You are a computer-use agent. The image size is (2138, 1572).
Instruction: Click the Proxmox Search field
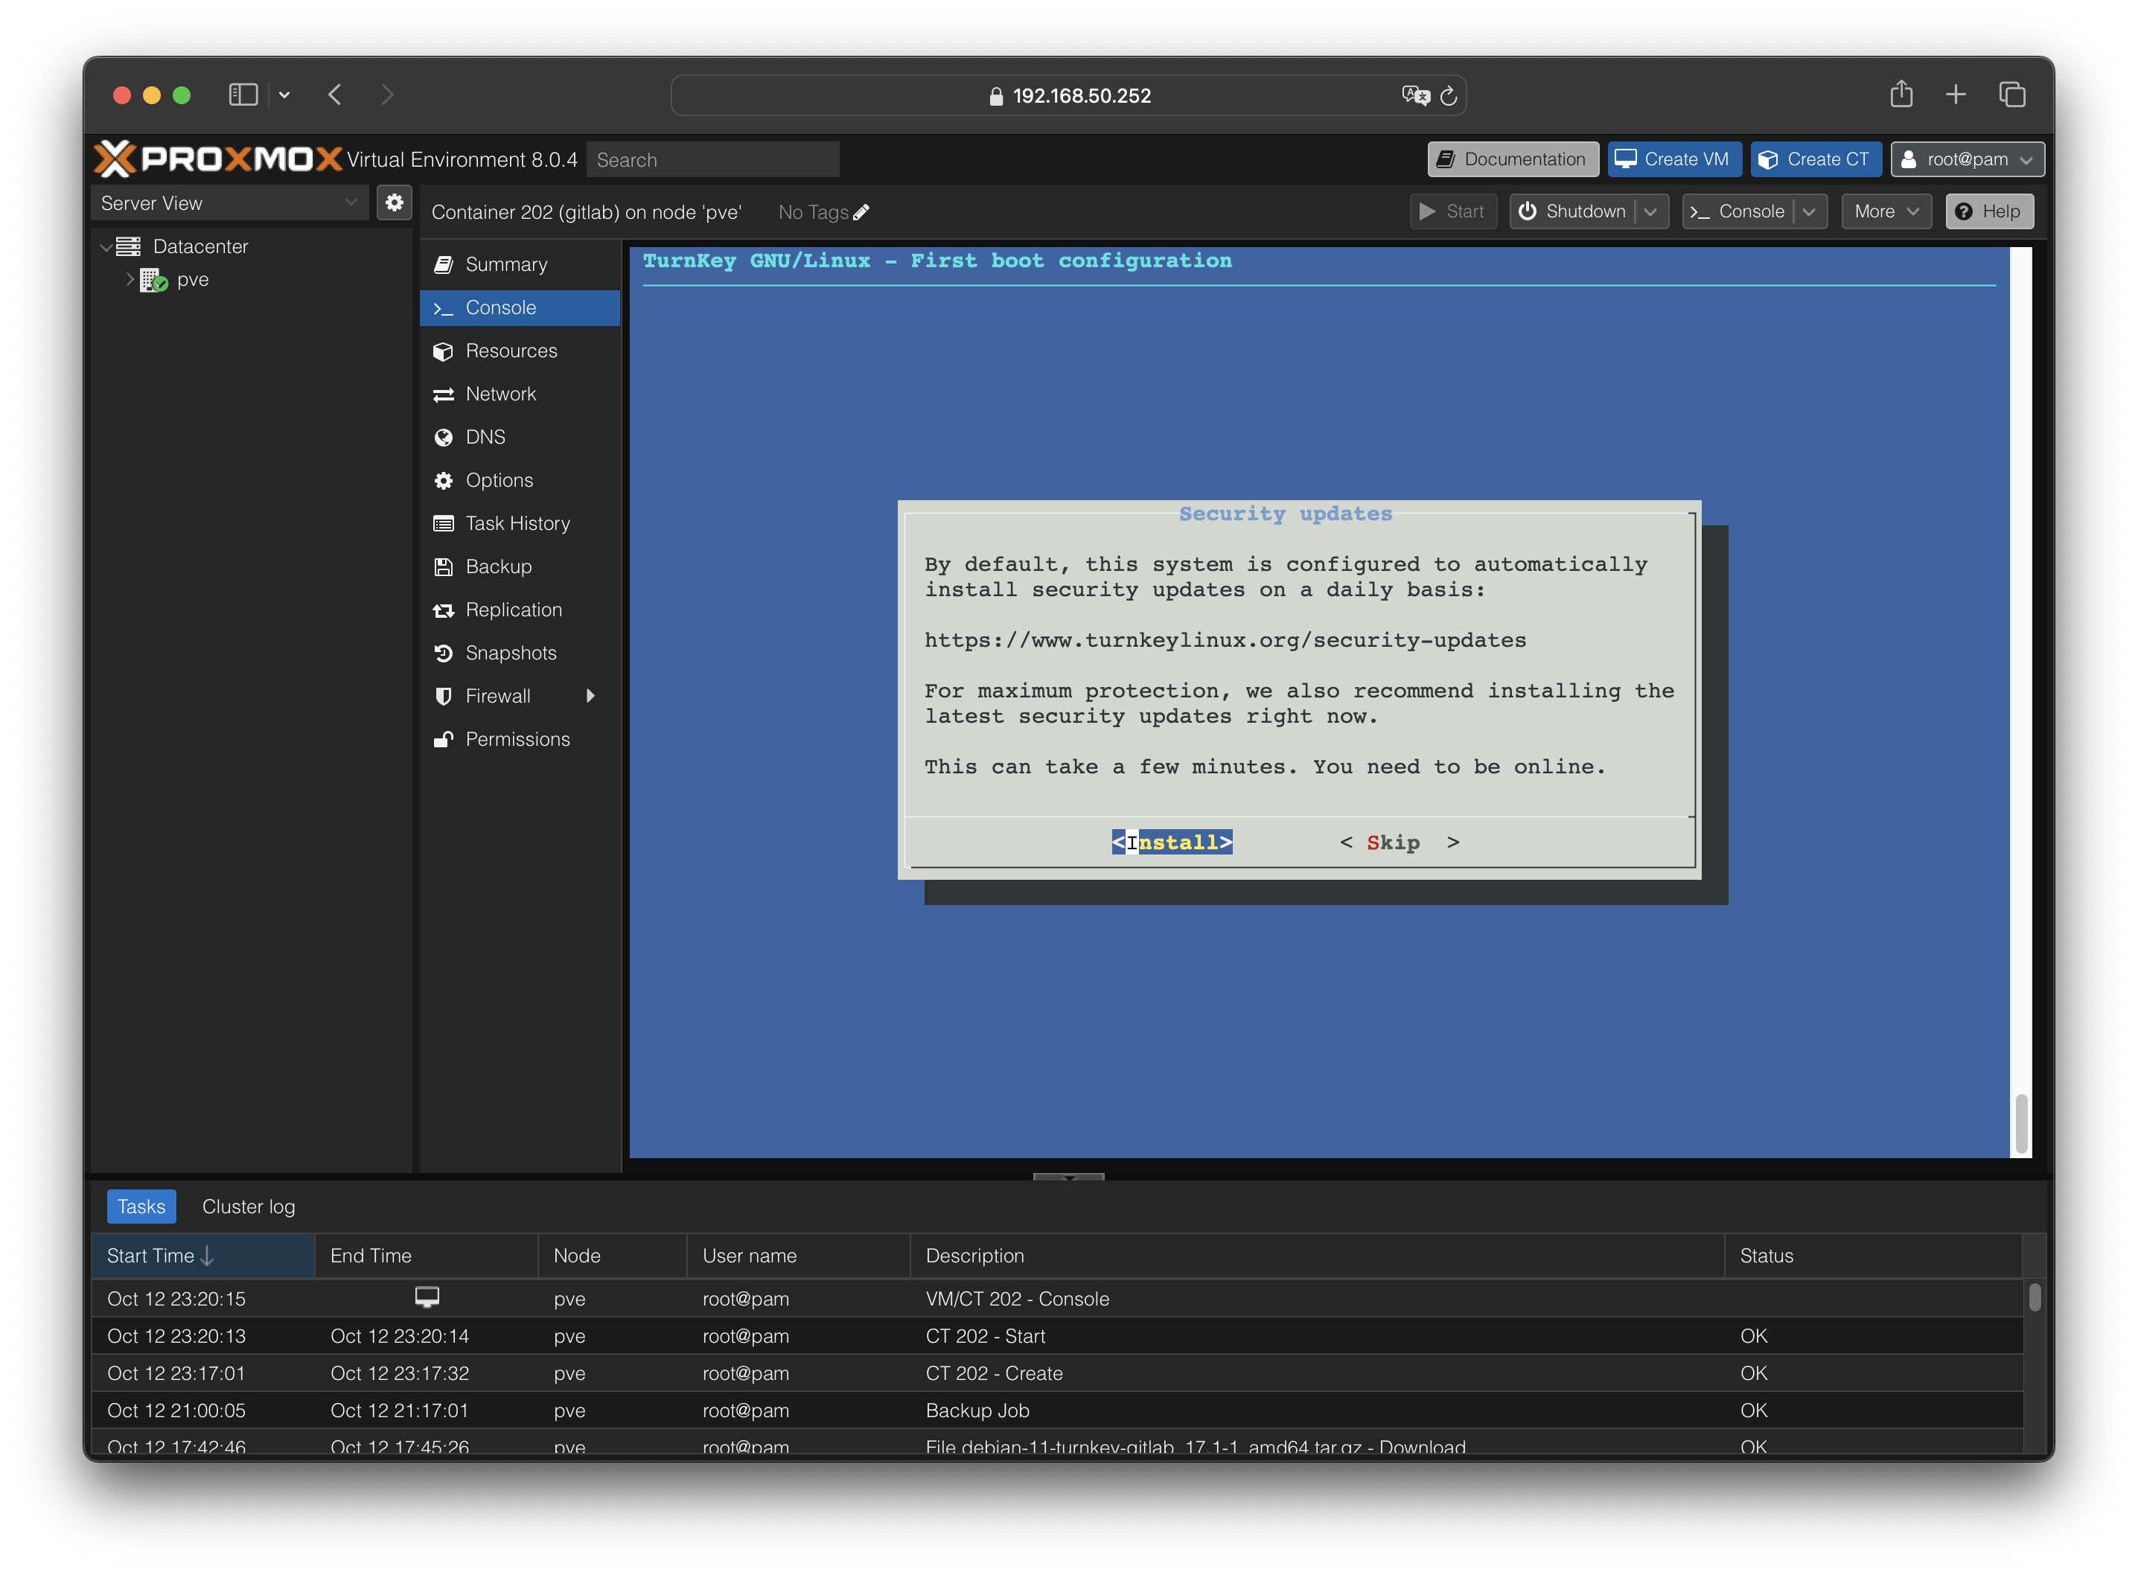tap(712, 160)
